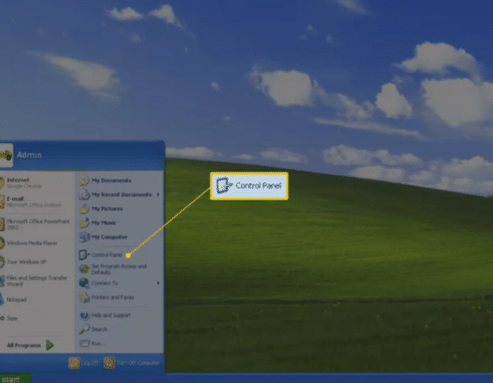Image resolution: width=493 pixels, height=383 pixels.
Task: Click the Admin user name
Action: pos(29,155)
